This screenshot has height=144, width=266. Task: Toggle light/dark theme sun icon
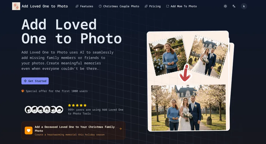(x=225, y=6)
